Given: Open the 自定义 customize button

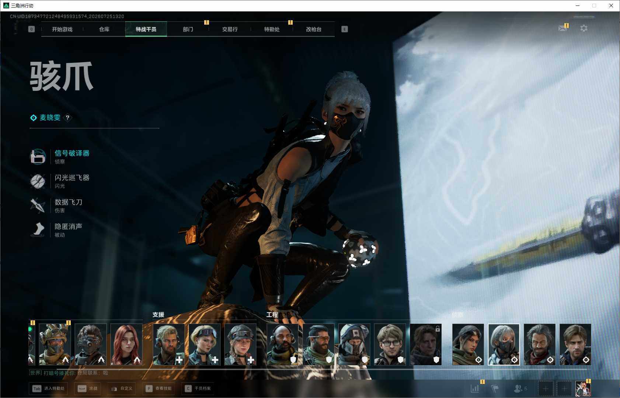Looking at the screenshot, I should click(x=122, y=388).
